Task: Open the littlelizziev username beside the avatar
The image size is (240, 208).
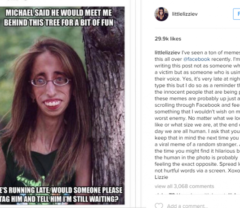Action: point(185,14)
